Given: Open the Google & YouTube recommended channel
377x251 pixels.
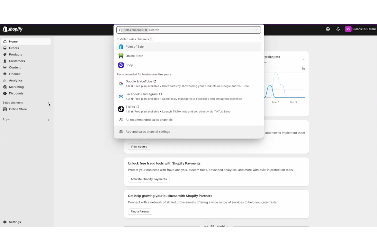Looking at the screenshot, I should tap(189, 84).
